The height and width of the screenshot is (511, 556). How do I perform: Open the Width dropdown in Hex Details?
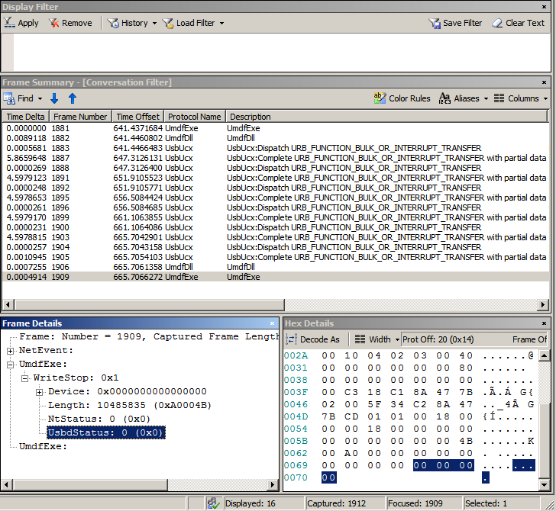379,339
